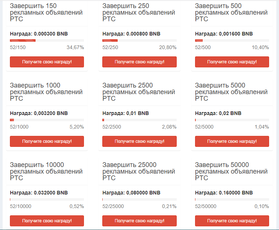Screen dimensions: 279x230
Task: Select the progress bar showing 52/250
Action: tap(139, 40)
